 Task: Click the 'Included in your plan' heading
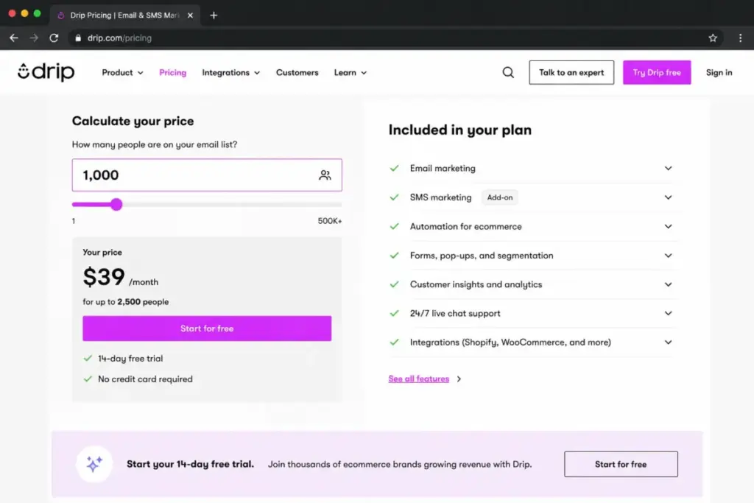pyautogui.click(x=460, y=130)
